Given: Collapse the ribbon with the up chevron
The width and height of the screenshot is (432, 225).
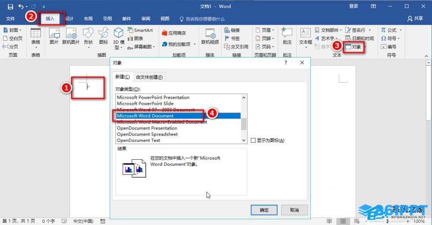Looking at the screenshot, I should (x=426, y=56).
